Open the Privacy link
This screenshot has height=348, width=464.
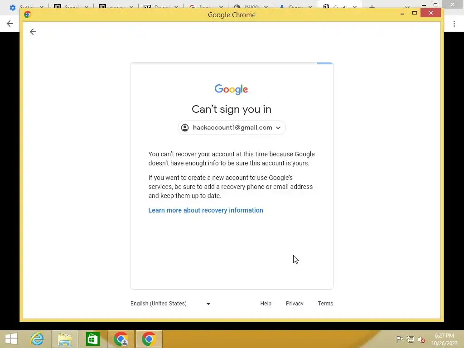coord(295,304)
